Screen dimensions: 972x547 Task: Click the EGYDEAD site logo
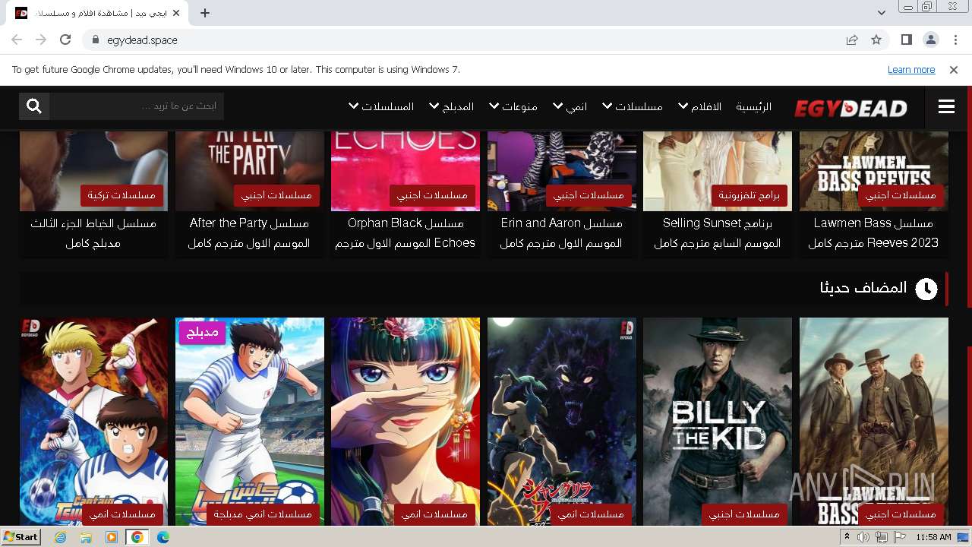coord(850,109)
